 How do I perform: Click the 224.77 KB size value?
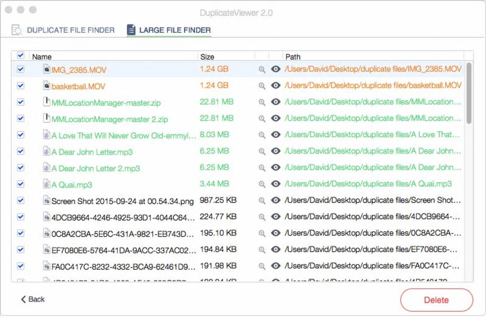pos(218,217)
